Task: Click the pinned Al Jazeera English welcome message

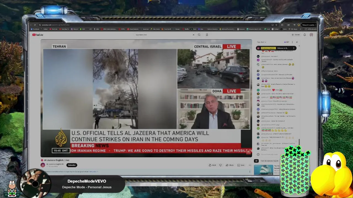Action: (x=276, y=48)
